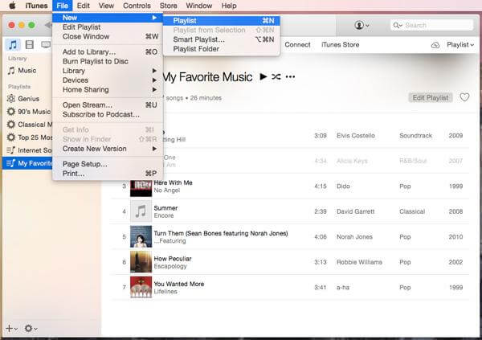The width and height of the screenshot is (482, 340).
Task: Play the My Favorite Music playlist
Action: click(x=263, y=76)
